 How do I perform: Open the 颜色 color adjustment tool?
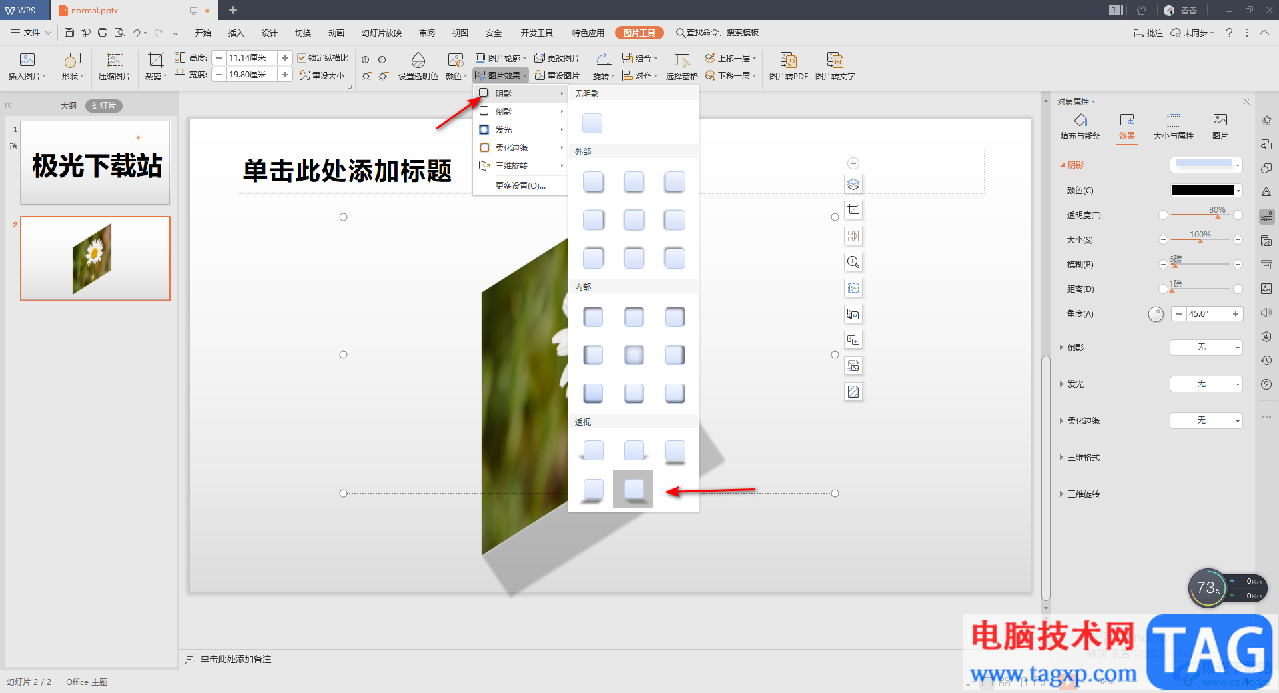point(456,61)
